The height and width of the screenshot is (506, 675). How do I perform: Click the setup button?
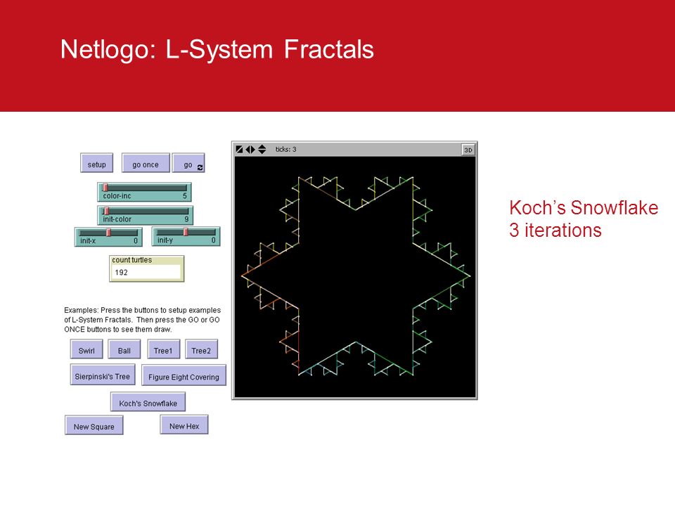tap(97, 163)
